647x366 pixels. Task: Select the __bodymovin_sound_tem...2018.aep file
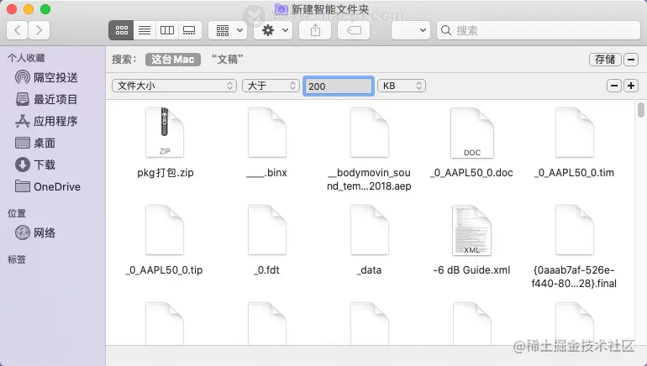[x=370, y=133]
